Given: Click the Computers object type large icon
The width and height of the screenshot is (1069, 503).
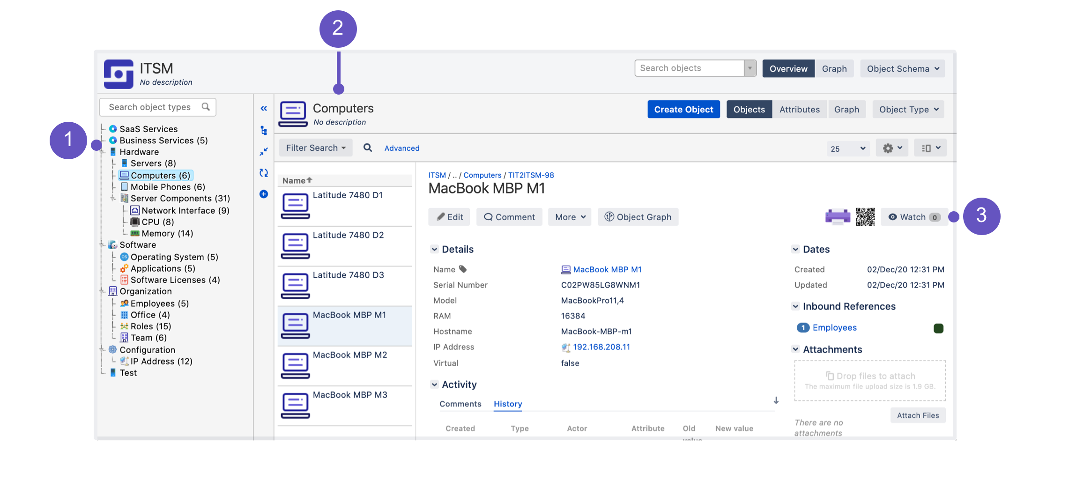Looking at the screenshot, I should (x=293, y=114).
